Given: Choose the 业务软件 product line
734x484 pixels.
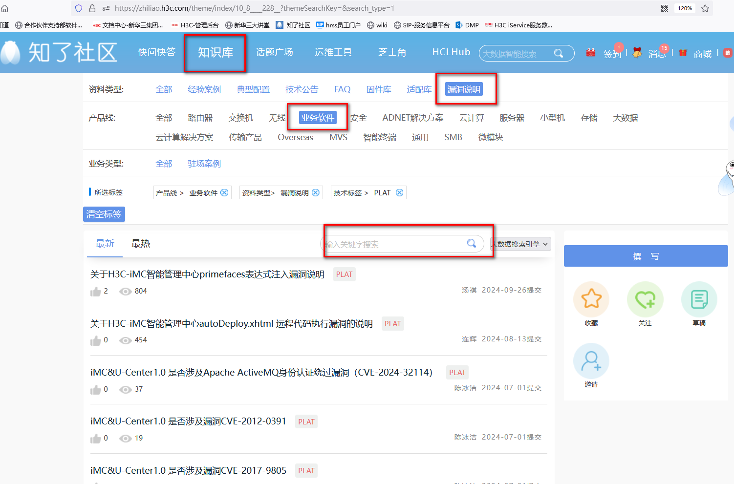Looking at the screenshot, I should pyautogui.click(x=318, y=118).
